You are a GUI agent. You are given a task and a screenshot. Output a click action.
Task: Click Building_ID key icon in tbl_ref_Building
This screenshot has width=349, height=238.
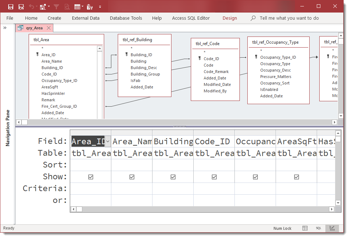126,54
